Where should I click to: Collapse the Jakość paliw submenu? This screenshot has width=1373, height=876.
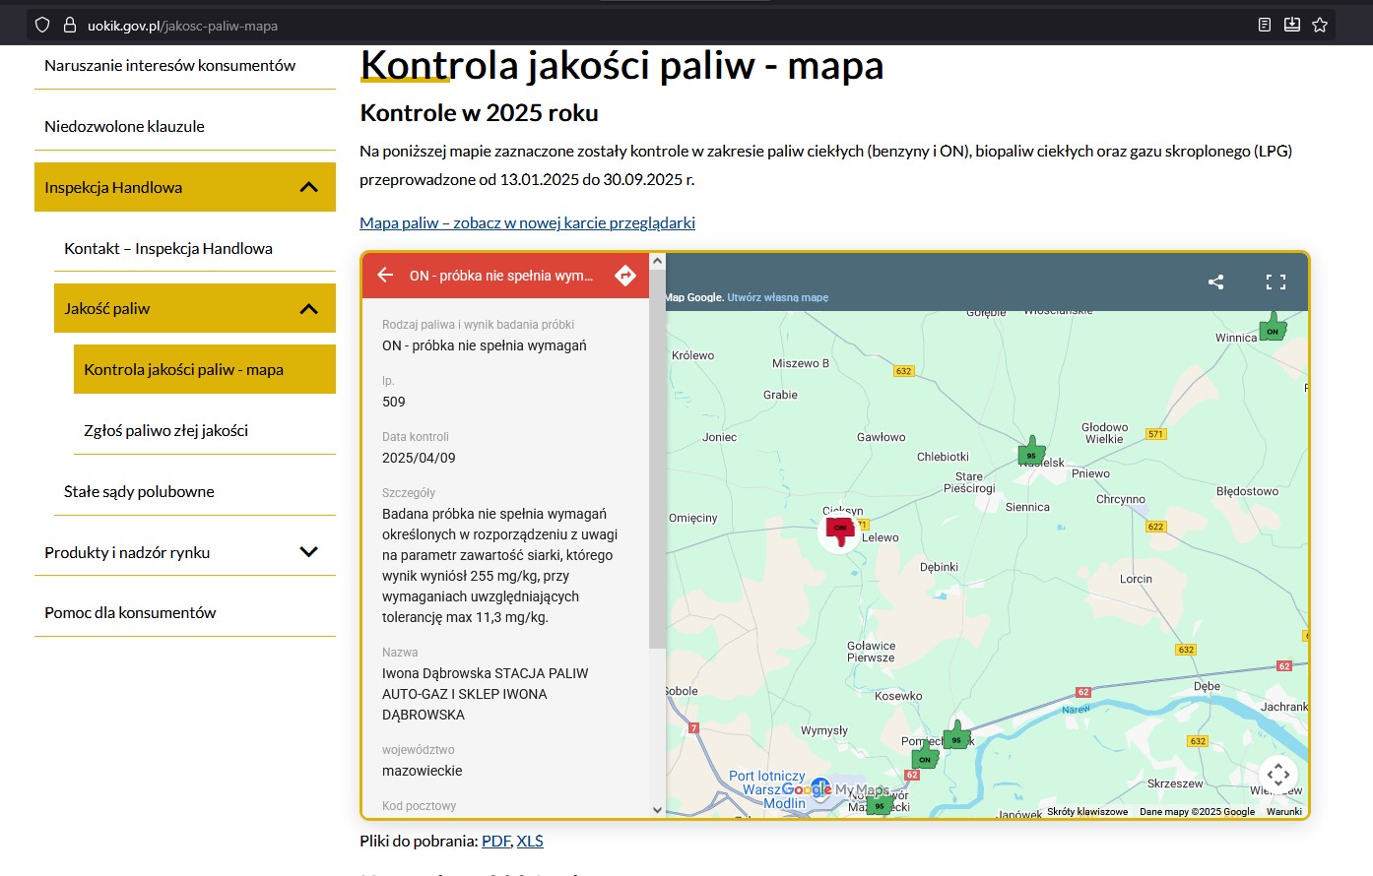tap(308, 309)
